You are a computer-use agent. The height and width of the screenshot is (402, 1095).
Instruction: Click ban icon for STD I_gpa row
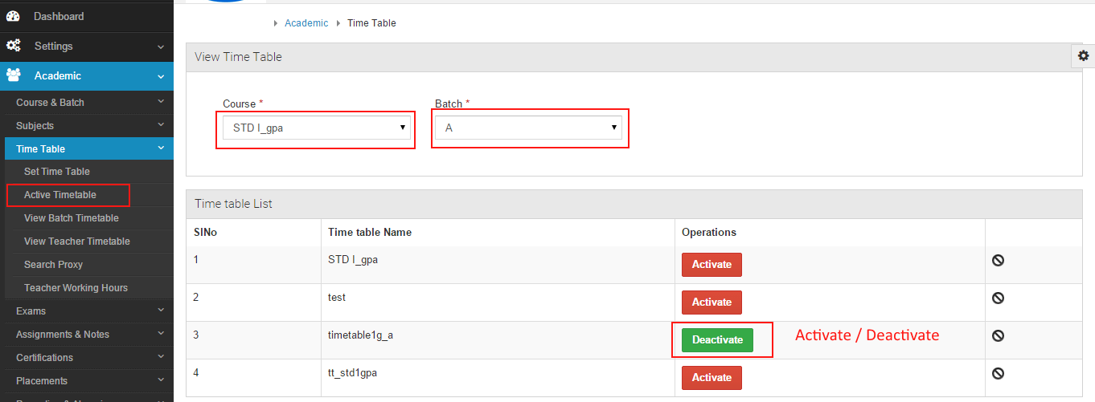click(998, 260)
